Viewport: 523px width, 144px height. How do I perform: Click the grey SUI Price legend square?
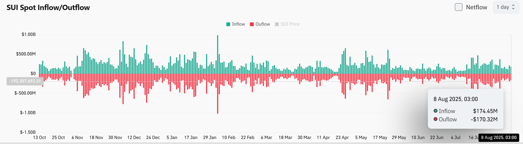pos(277,24)
